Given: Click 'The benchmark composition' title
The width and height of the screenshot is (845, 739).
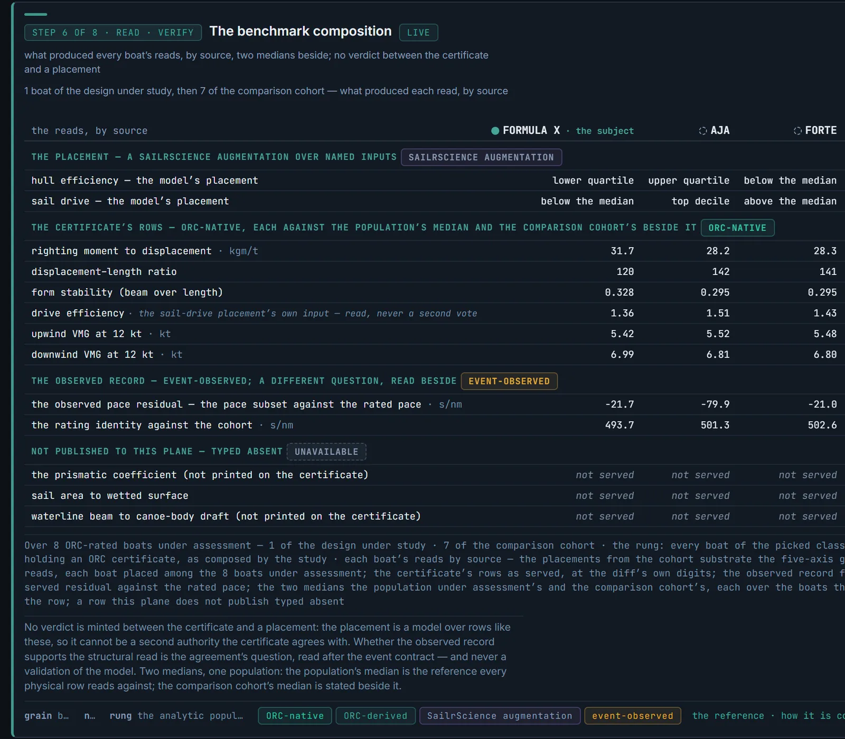Looking at the screenshot, I should [x=301, y=31].
